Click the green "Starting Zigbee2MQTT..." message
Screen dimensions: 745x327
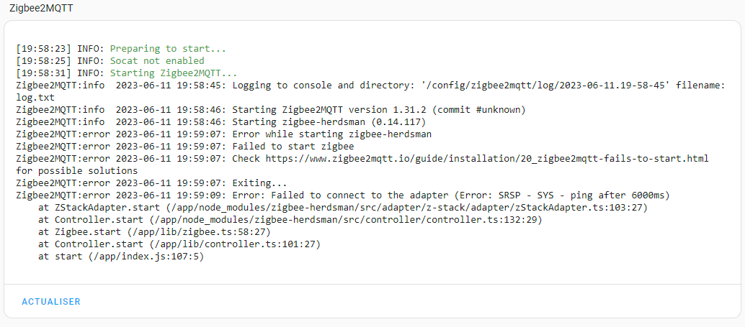pos(174,73)
